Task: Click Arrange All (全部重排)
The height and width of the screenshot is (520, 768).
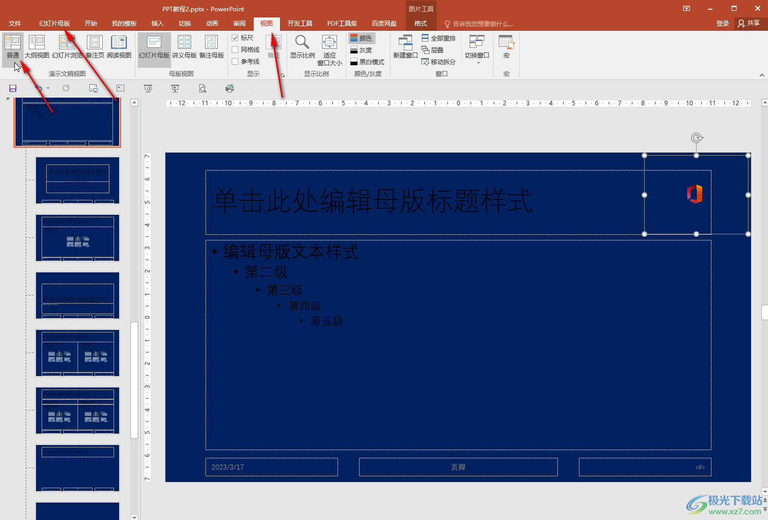Action: pos(439,38)
